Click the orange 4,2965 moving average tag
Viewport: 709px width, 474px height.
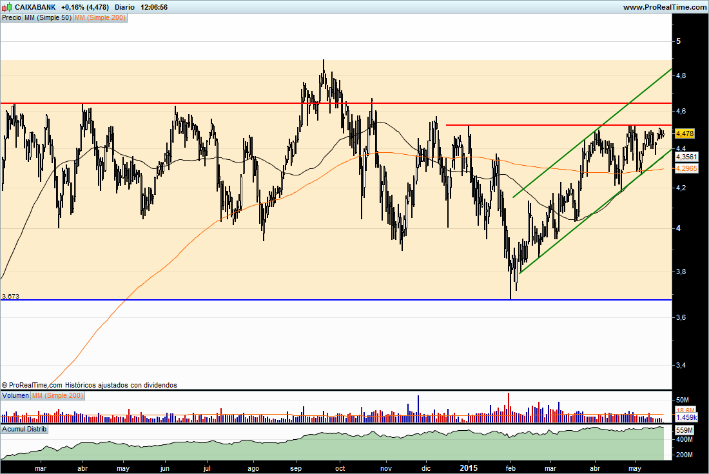coord(686,168)
